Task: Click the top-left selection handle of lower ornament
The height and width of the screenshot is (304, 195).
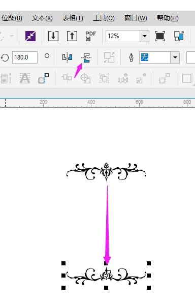Action: pyautogui.click(x=63, y=263)
